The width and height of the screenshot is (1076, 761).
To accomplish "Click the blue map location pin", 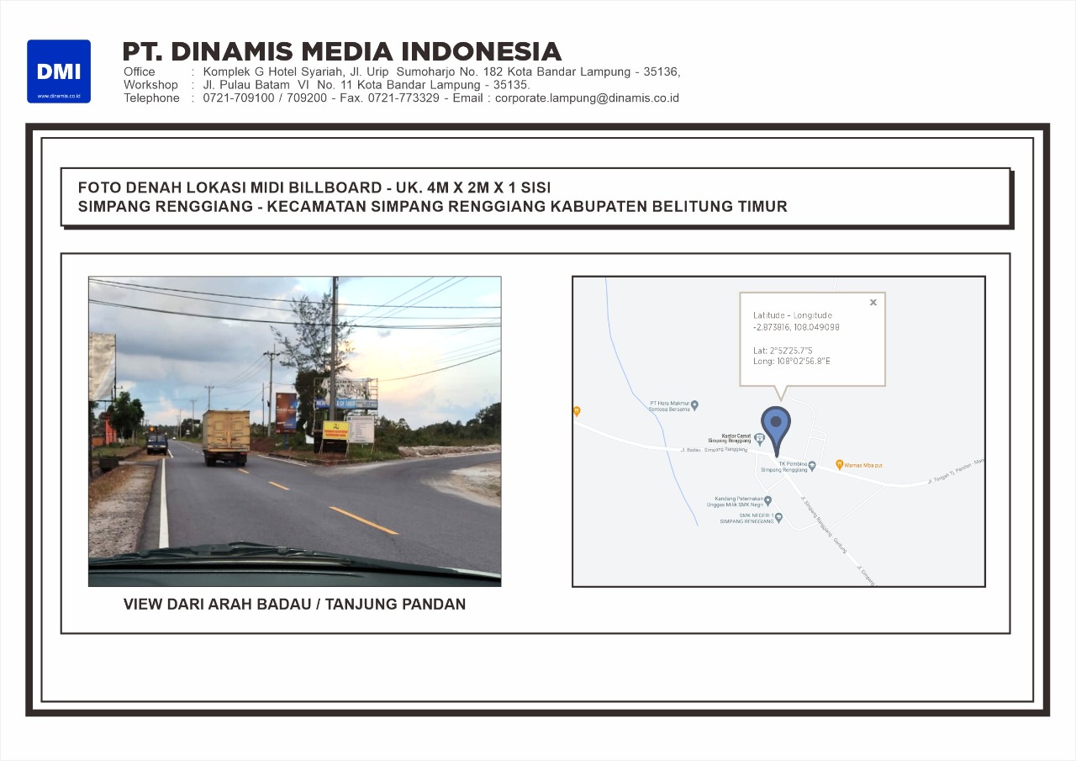I will pyautogui.click(x=776, y=431).
